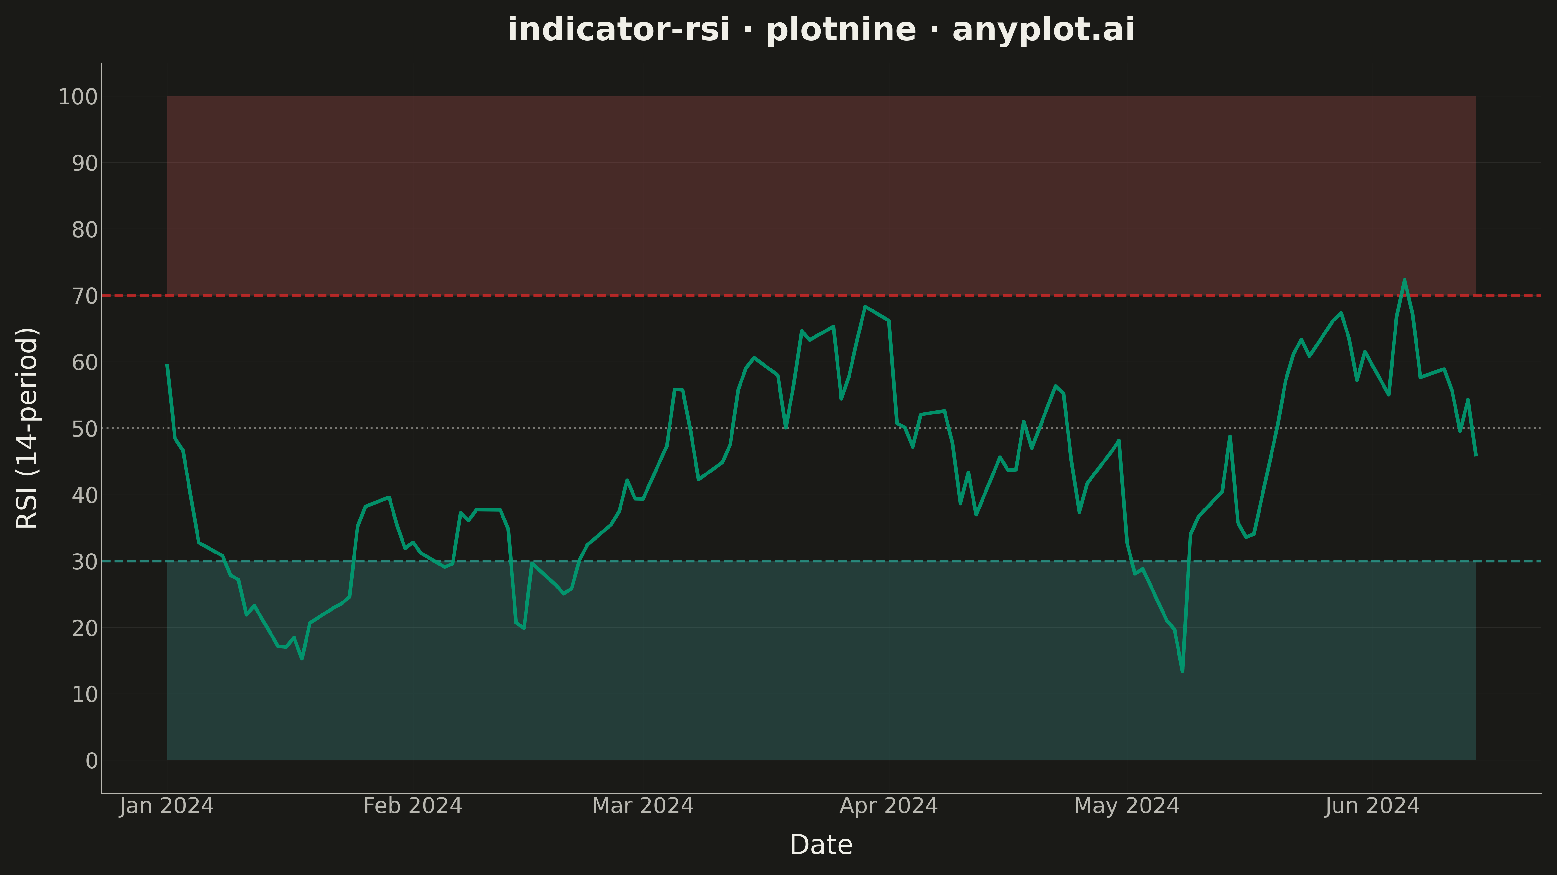1557x875 pixels.
Task: Select the Feb 2024 axis tick label
Action: [413, 806]
